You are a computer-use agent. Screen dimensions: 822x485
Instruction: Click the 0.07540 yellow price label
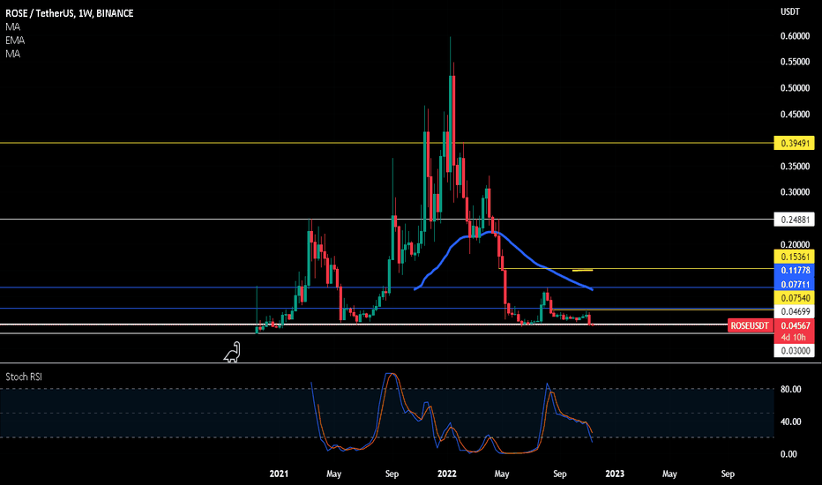pos(794,298)
